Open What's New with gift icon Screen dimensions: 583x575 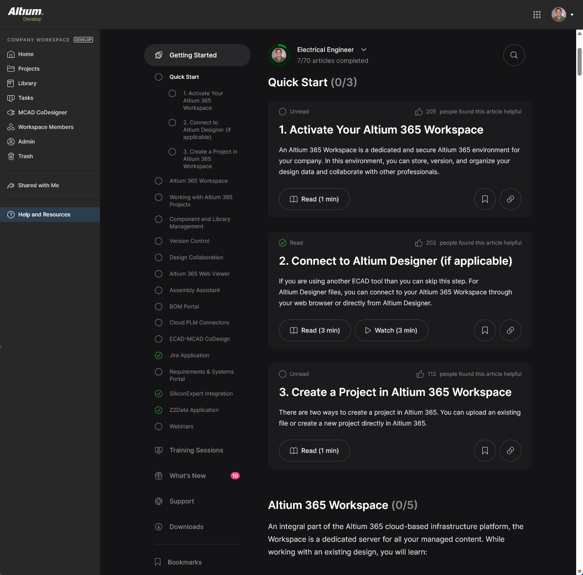tap(187, 476)
